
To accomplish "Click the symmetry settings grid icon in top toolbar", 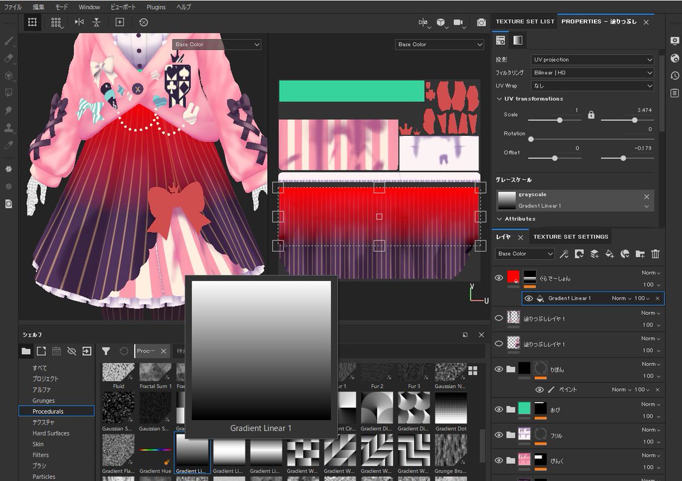I will [56, 22].
